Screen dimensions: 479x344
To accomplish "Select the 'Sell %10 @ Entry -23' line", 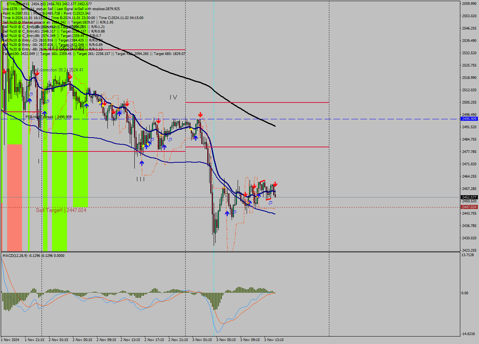I will coord(53,40).
